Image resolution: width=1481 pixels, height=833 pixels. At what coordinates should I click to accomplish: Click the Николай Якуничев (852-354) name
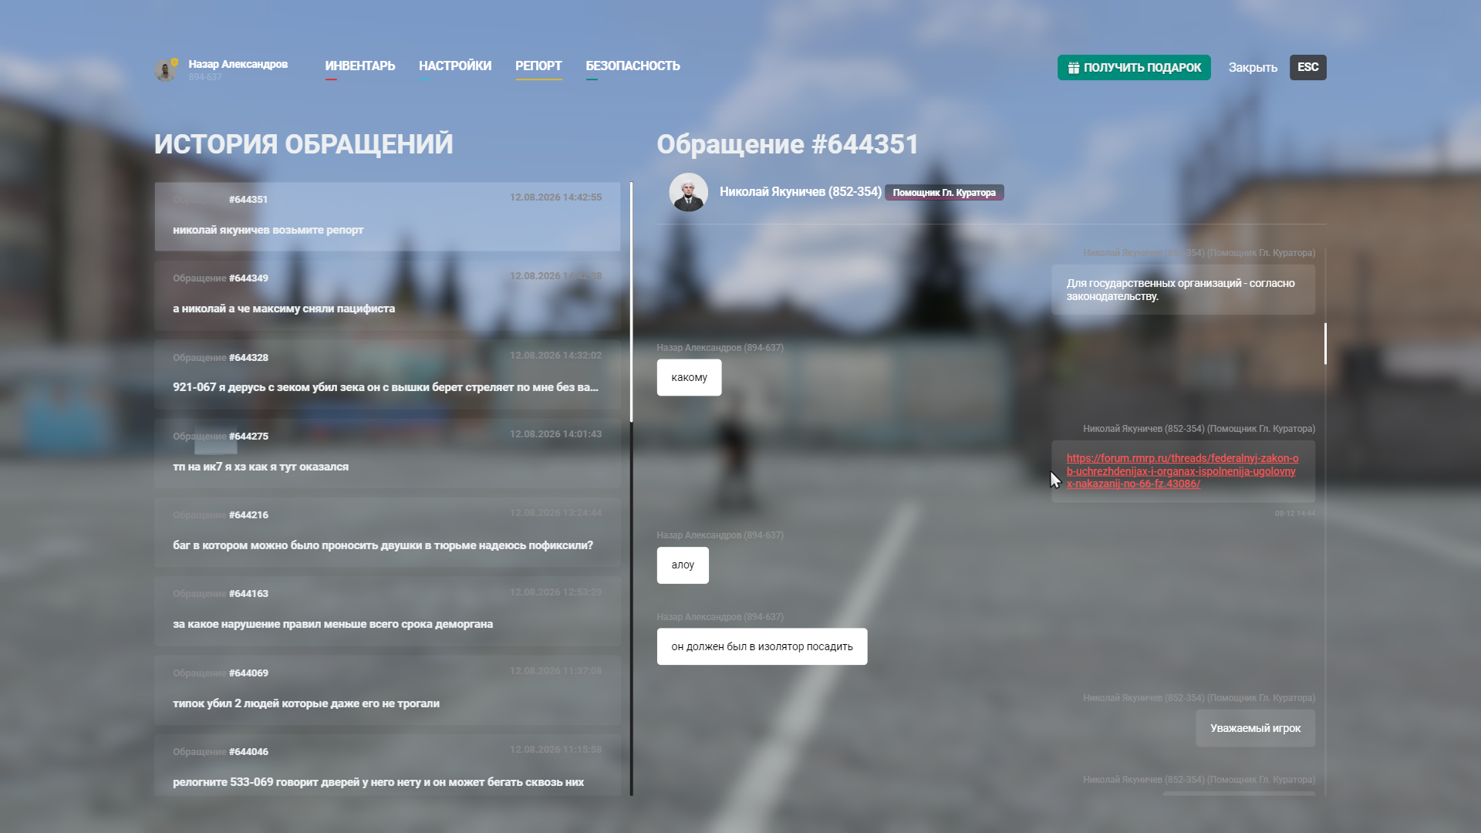tap(801, 191)
